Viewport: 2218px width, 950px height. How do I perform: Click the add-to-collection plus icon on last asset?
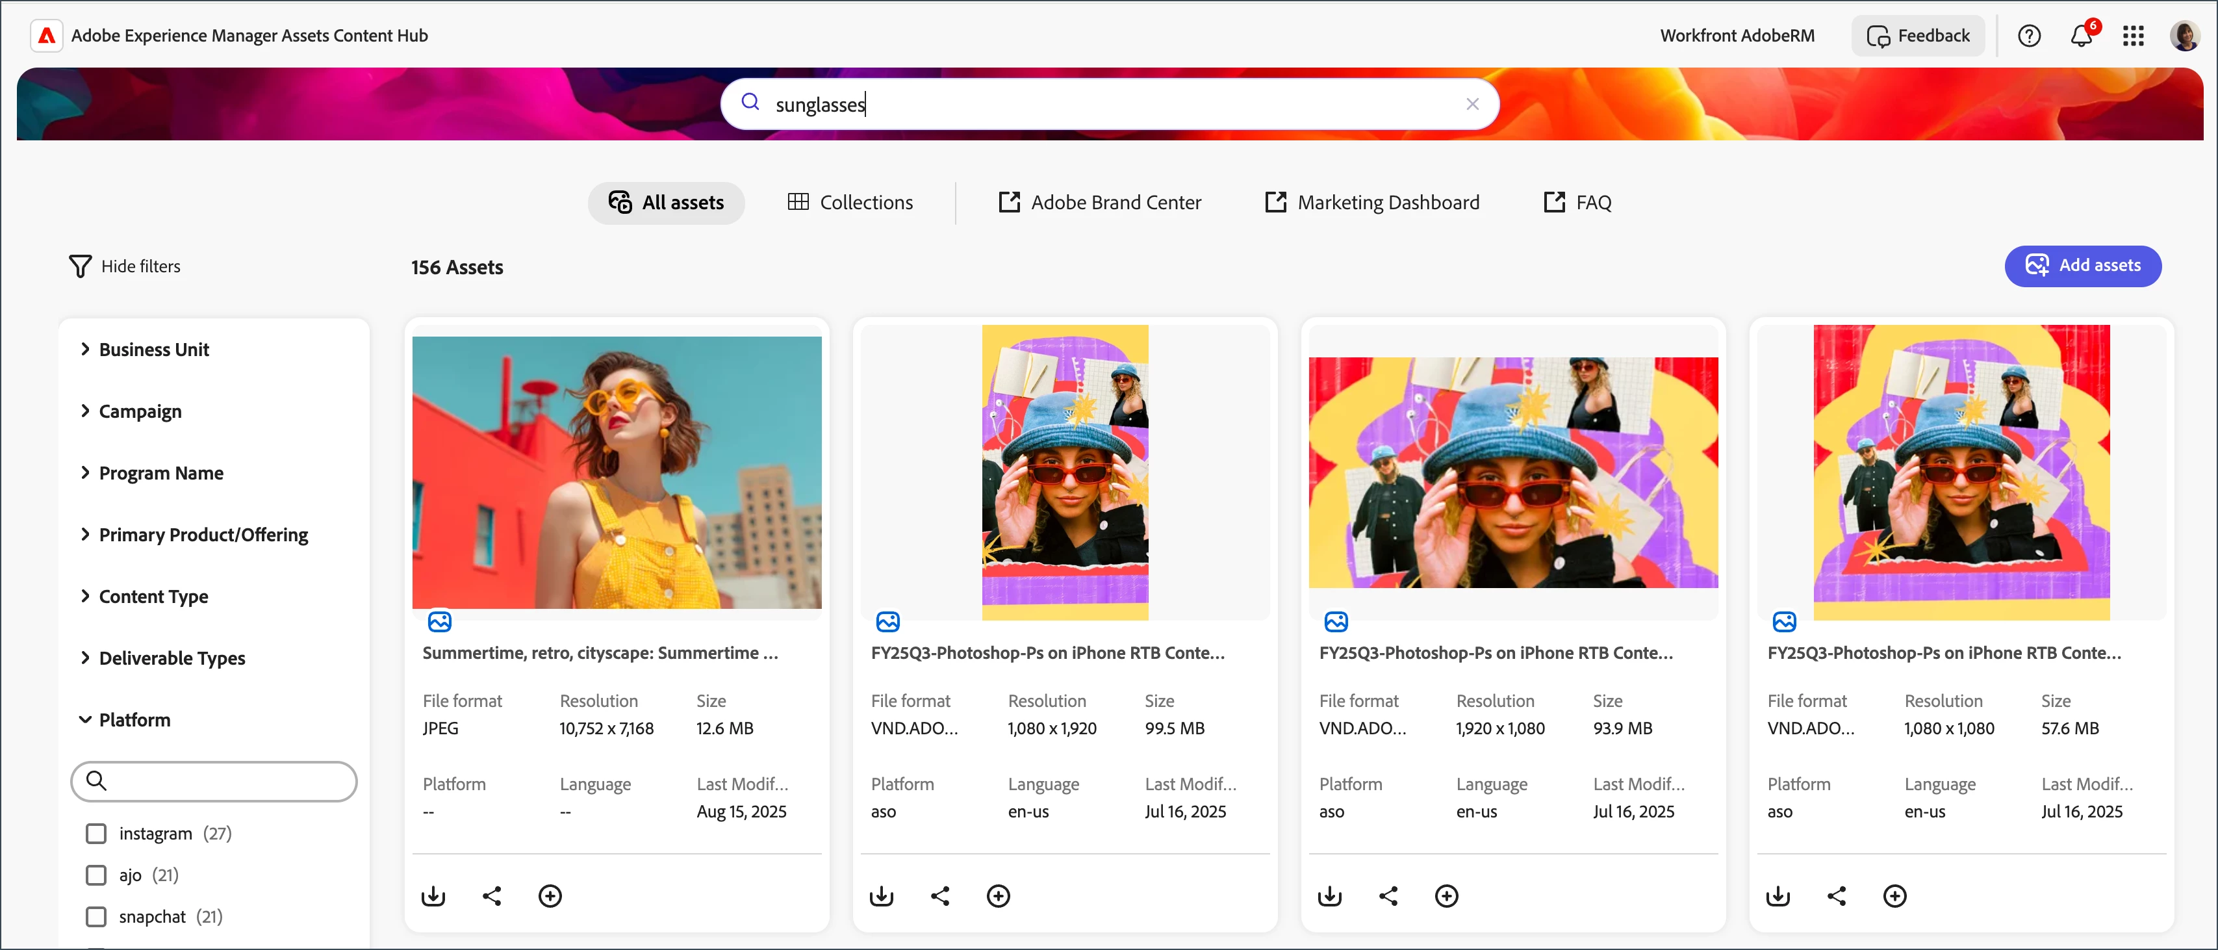tap(1895, 895)
